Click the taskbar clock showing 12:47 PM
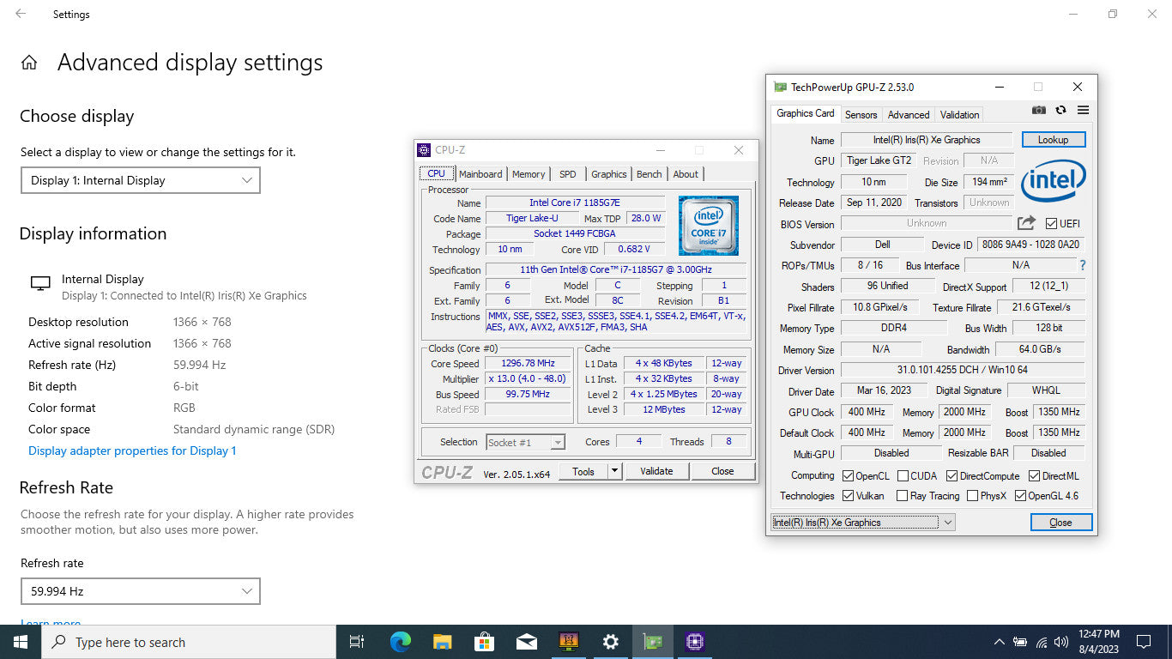Viewport: 1172px width, 659px height. coord(1098,642)
